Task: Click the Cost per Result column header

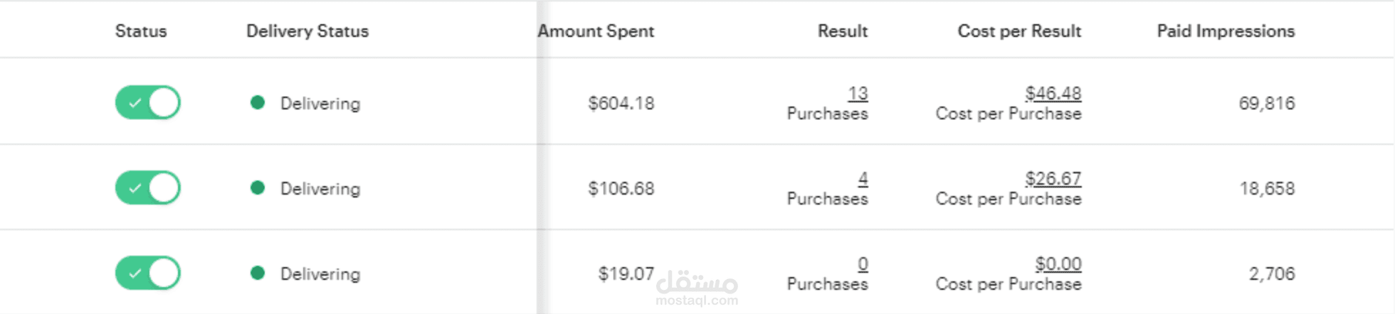Action: [1019, 31]
